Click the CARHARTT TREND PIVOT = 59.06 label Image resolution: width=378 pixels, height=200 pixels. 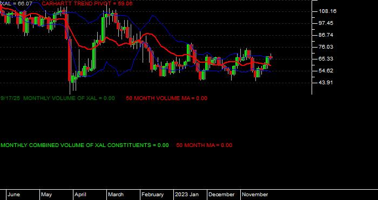click(x=87, y=4)
